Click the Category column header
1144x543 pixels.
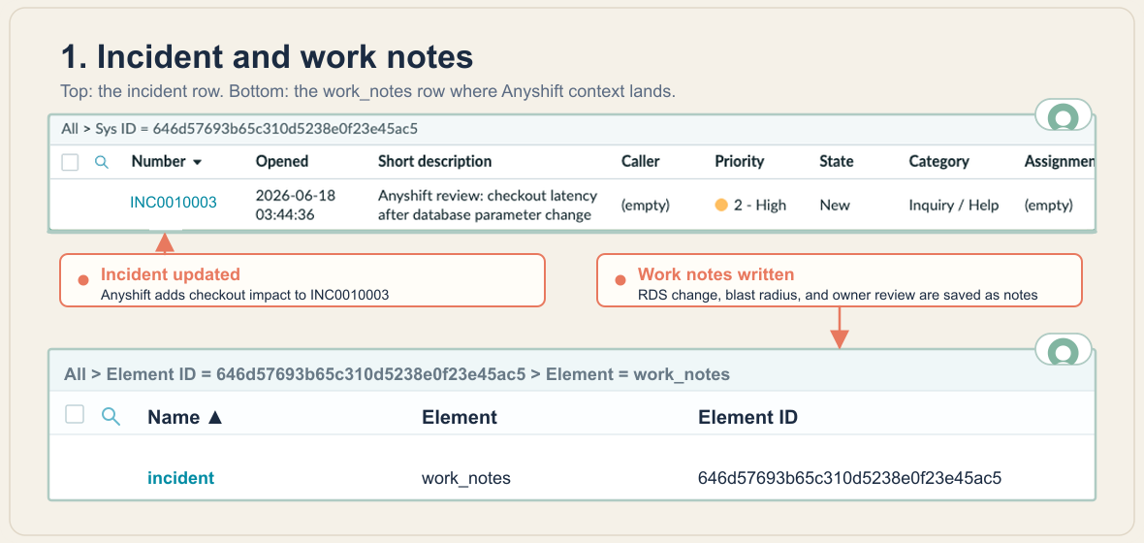click(x=939, y=161)
